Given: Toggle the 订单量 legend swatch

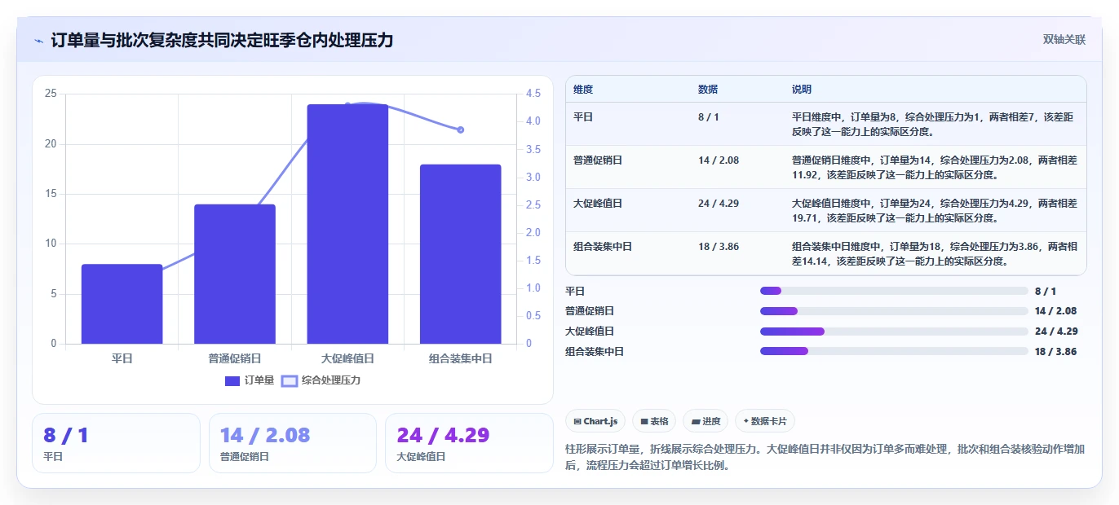Looking at the screenshot, I should (x=232, y=380).
